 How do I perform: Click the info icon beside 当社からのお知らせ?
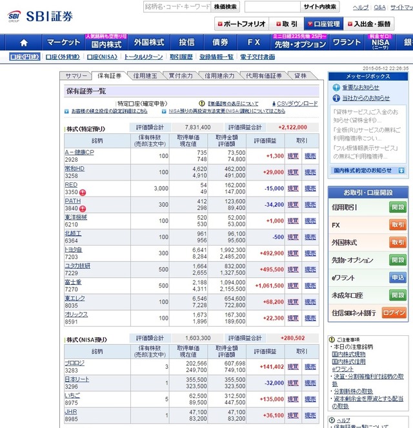tap(336, 98)
